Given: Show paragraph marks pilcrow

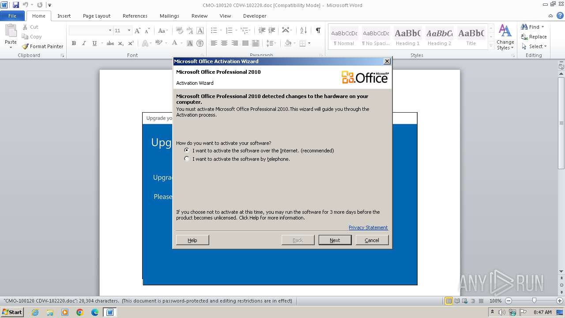Looking at the screenshot, I should coord(318,30).
